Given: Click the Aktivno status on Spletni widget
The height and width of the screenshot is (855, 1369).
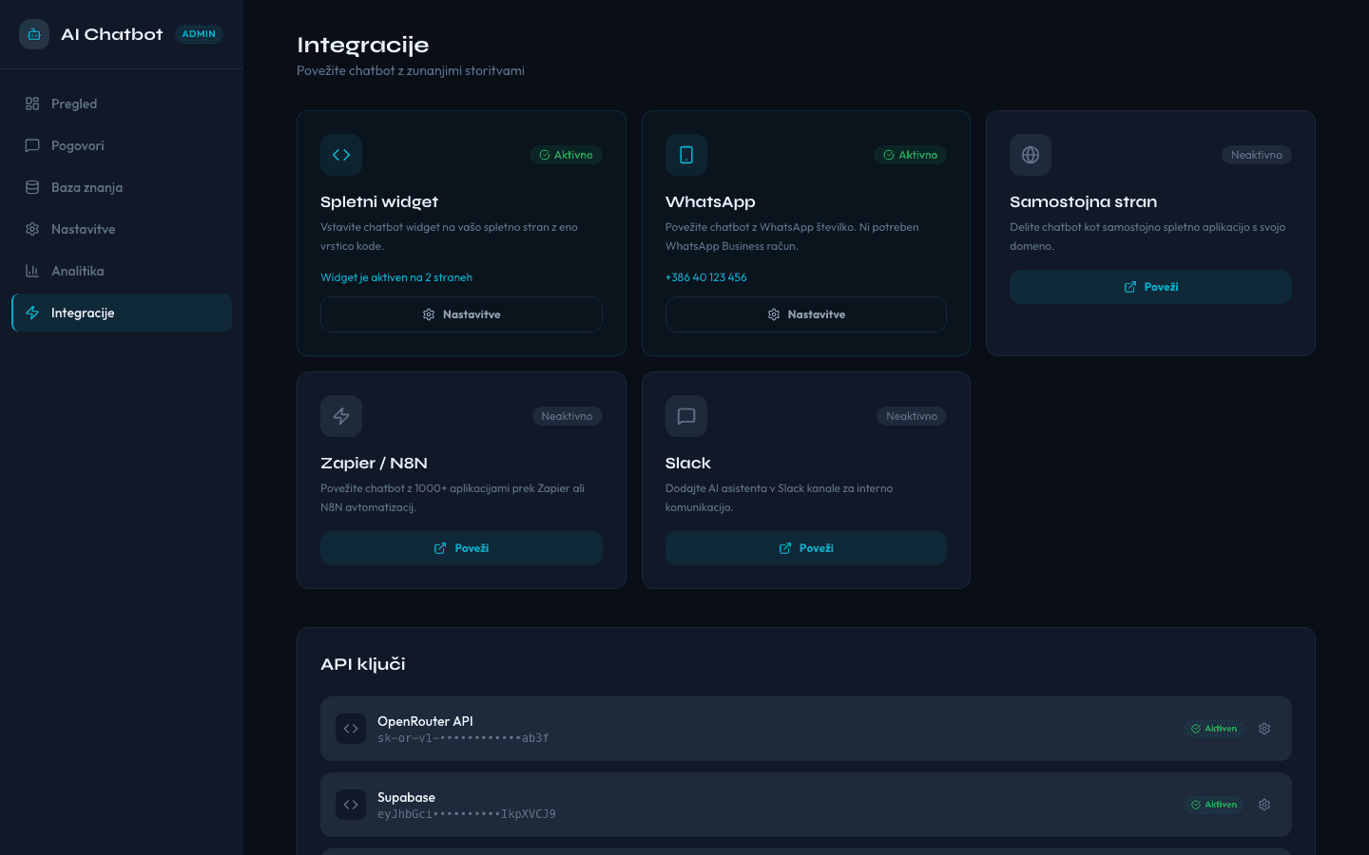Looking at the screenshot, I should pyautogui.click(x=567, y=155).
